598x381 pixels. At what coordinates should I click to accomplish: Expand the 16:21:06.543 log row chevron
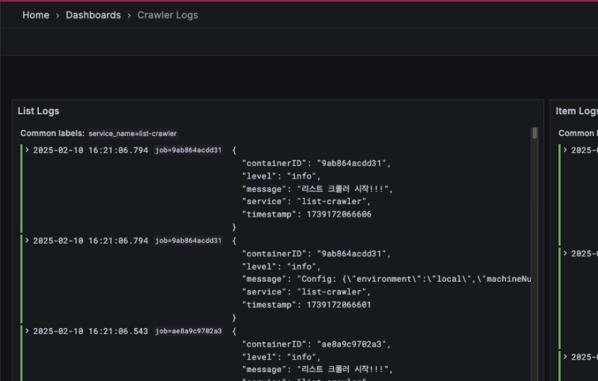pyautogui.click(x=28, y=331)
